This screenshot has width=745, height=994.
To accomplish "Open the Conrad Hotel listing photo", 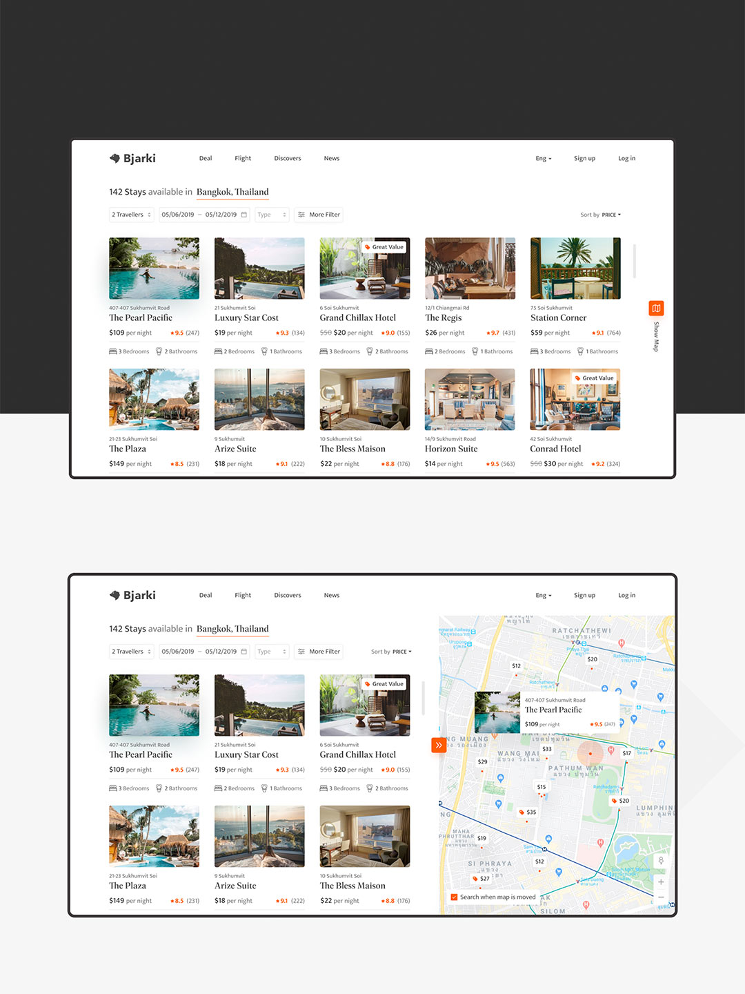I will (x=575, y=400).
